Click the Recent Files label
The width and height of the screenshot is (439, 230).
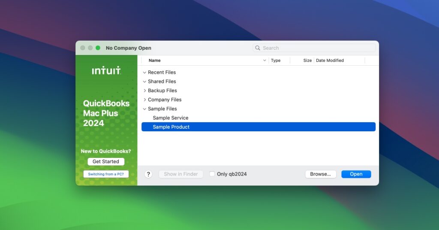point(162,72)
